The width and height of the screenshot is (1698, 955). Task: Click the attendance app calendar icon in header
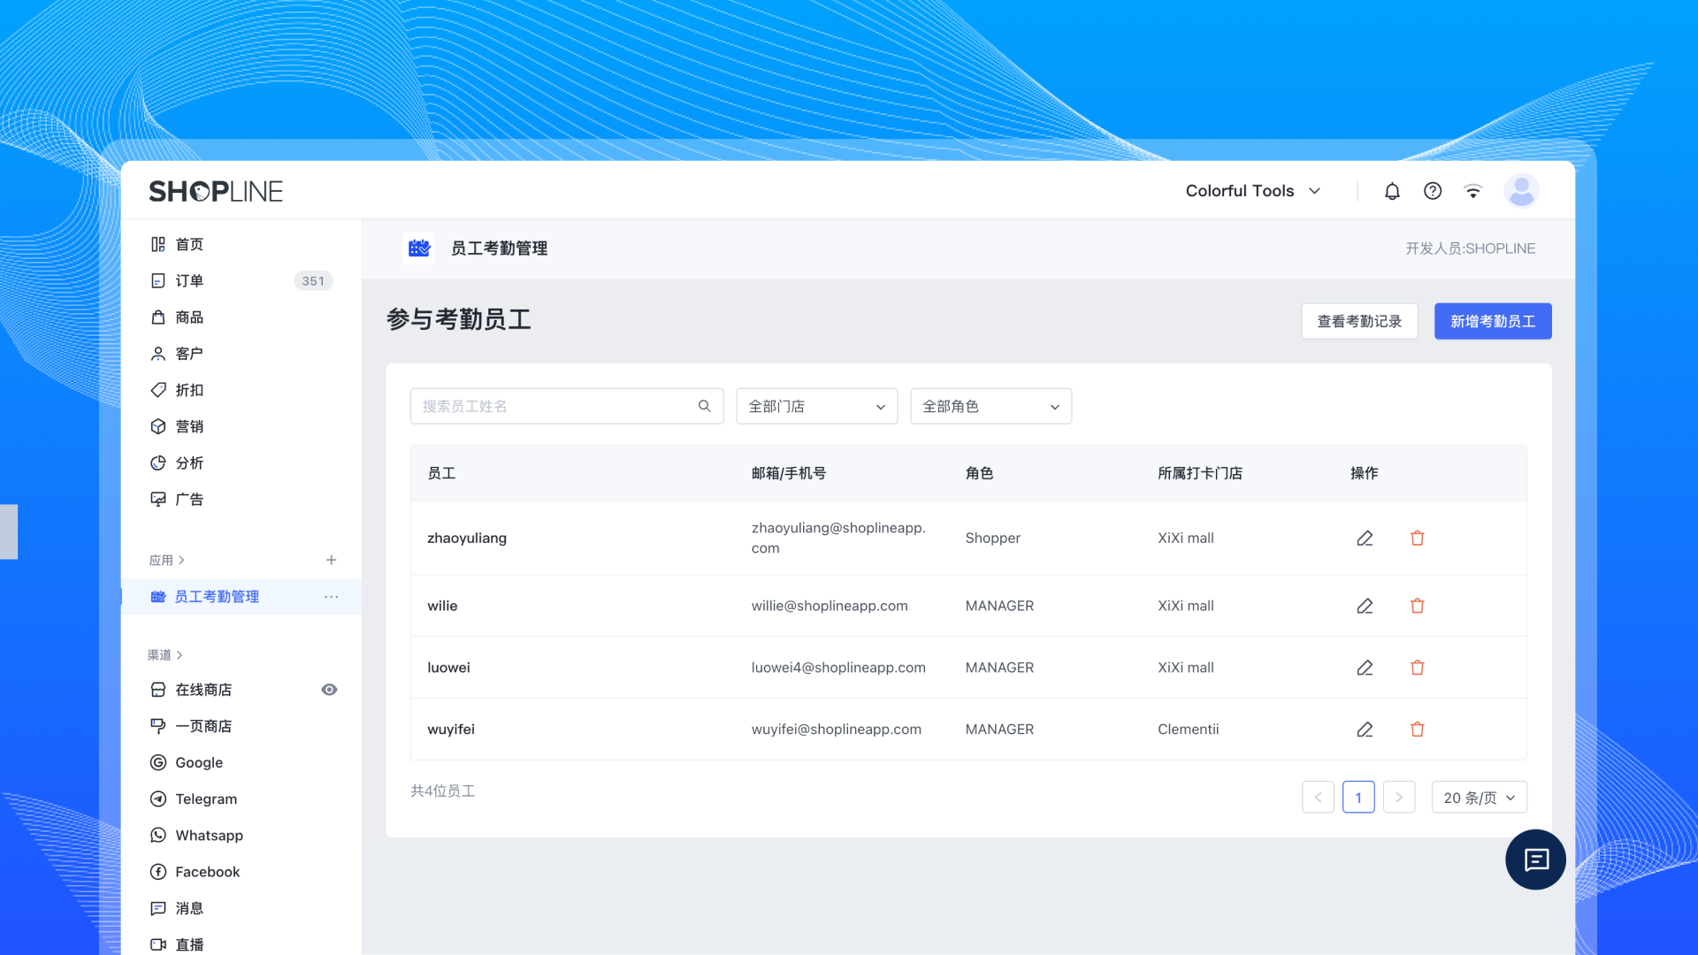(419, 248)
